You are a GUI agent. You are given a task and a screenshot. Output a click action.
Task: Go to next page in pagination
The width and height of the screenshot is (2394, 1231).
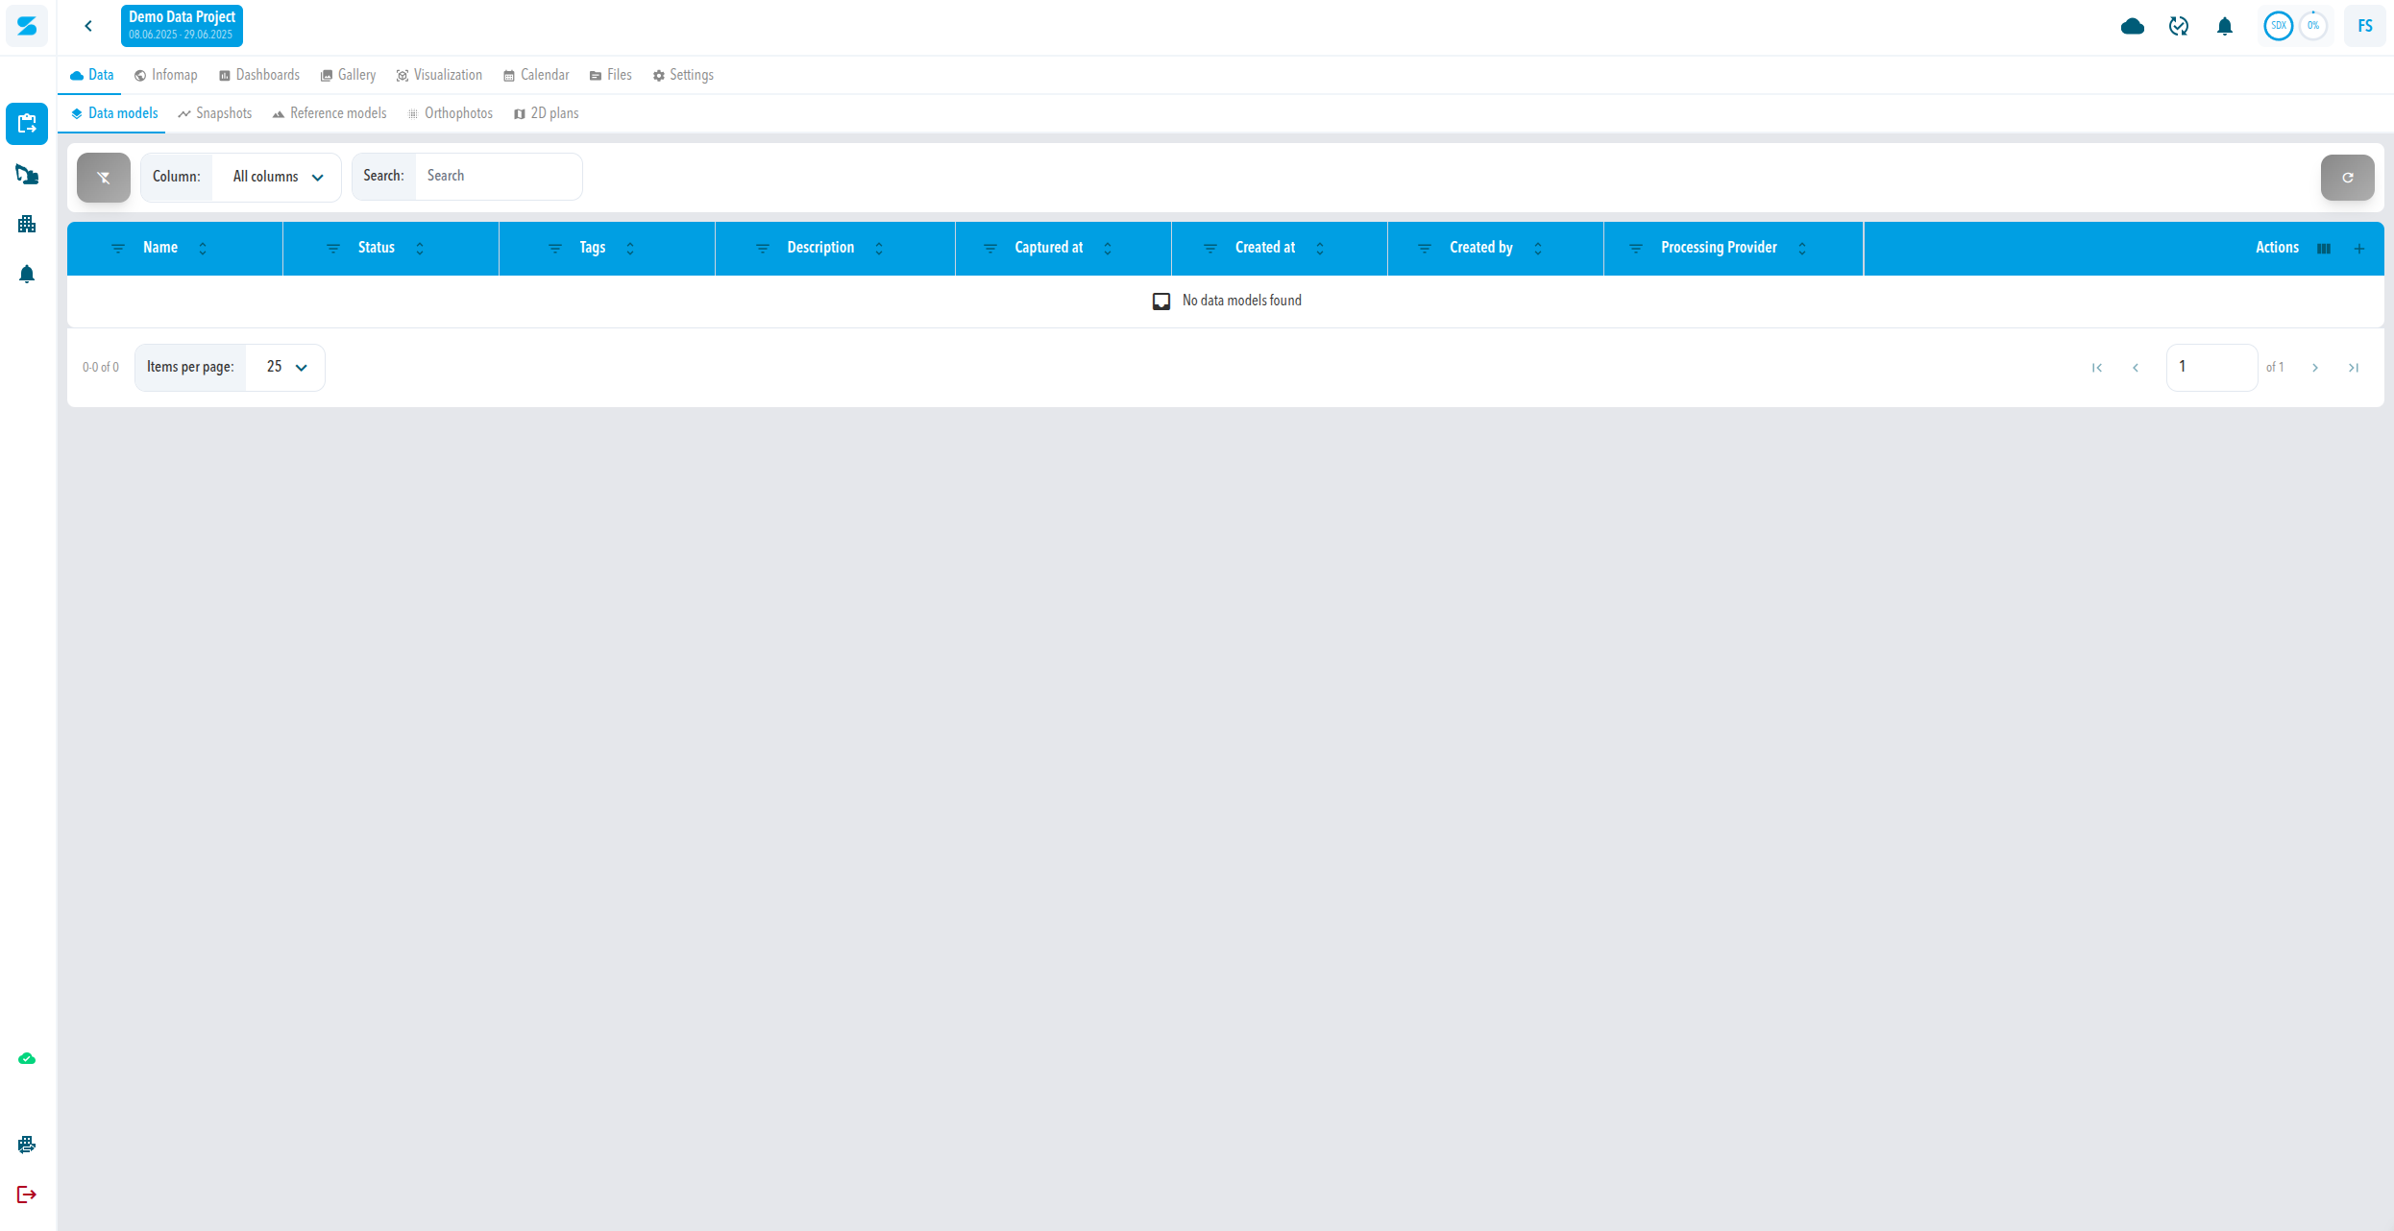pyautogui.click(x=2315, y=368)
